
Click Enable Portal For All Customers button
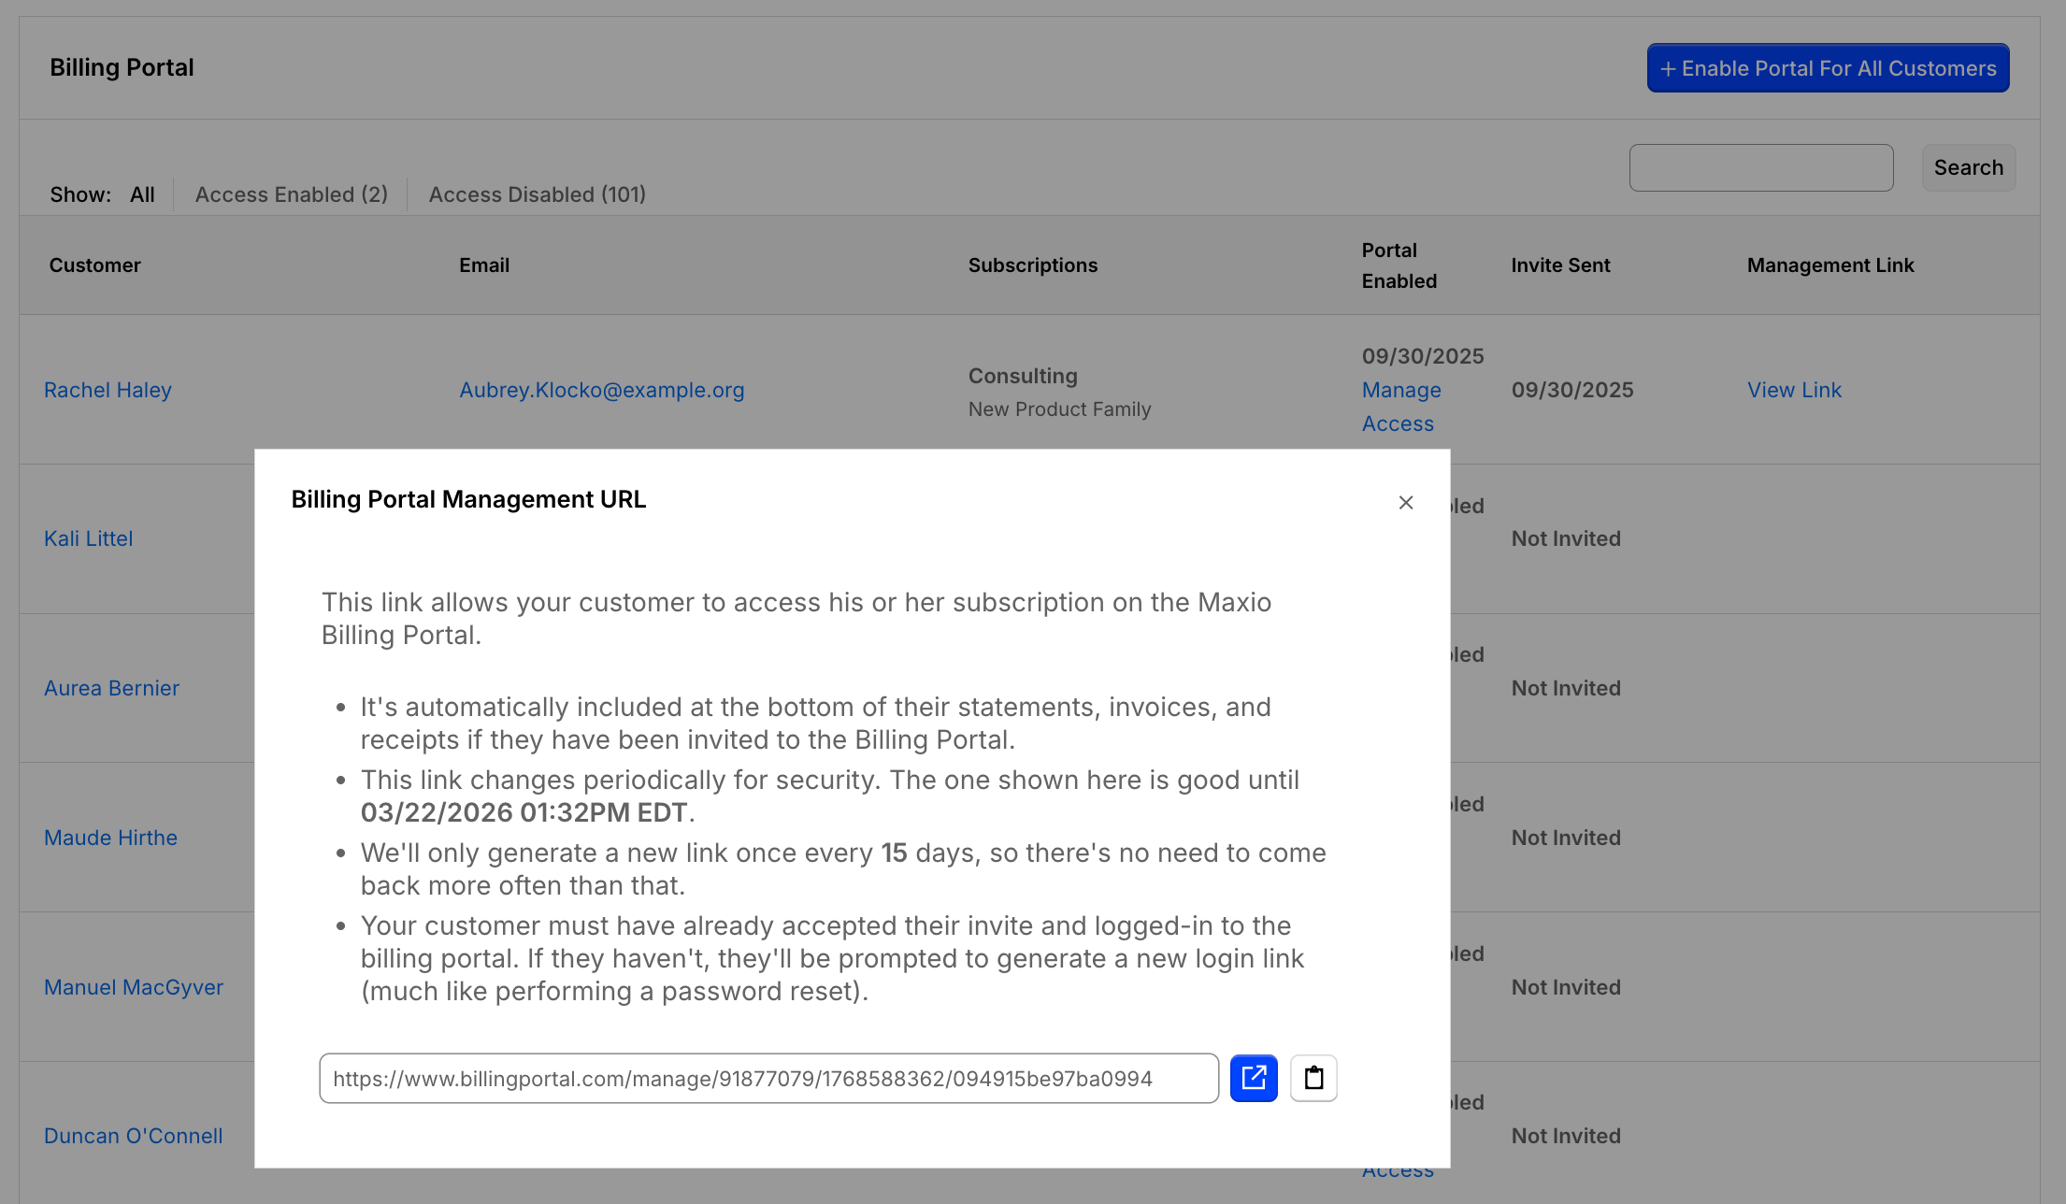[x=1828, y=67]
